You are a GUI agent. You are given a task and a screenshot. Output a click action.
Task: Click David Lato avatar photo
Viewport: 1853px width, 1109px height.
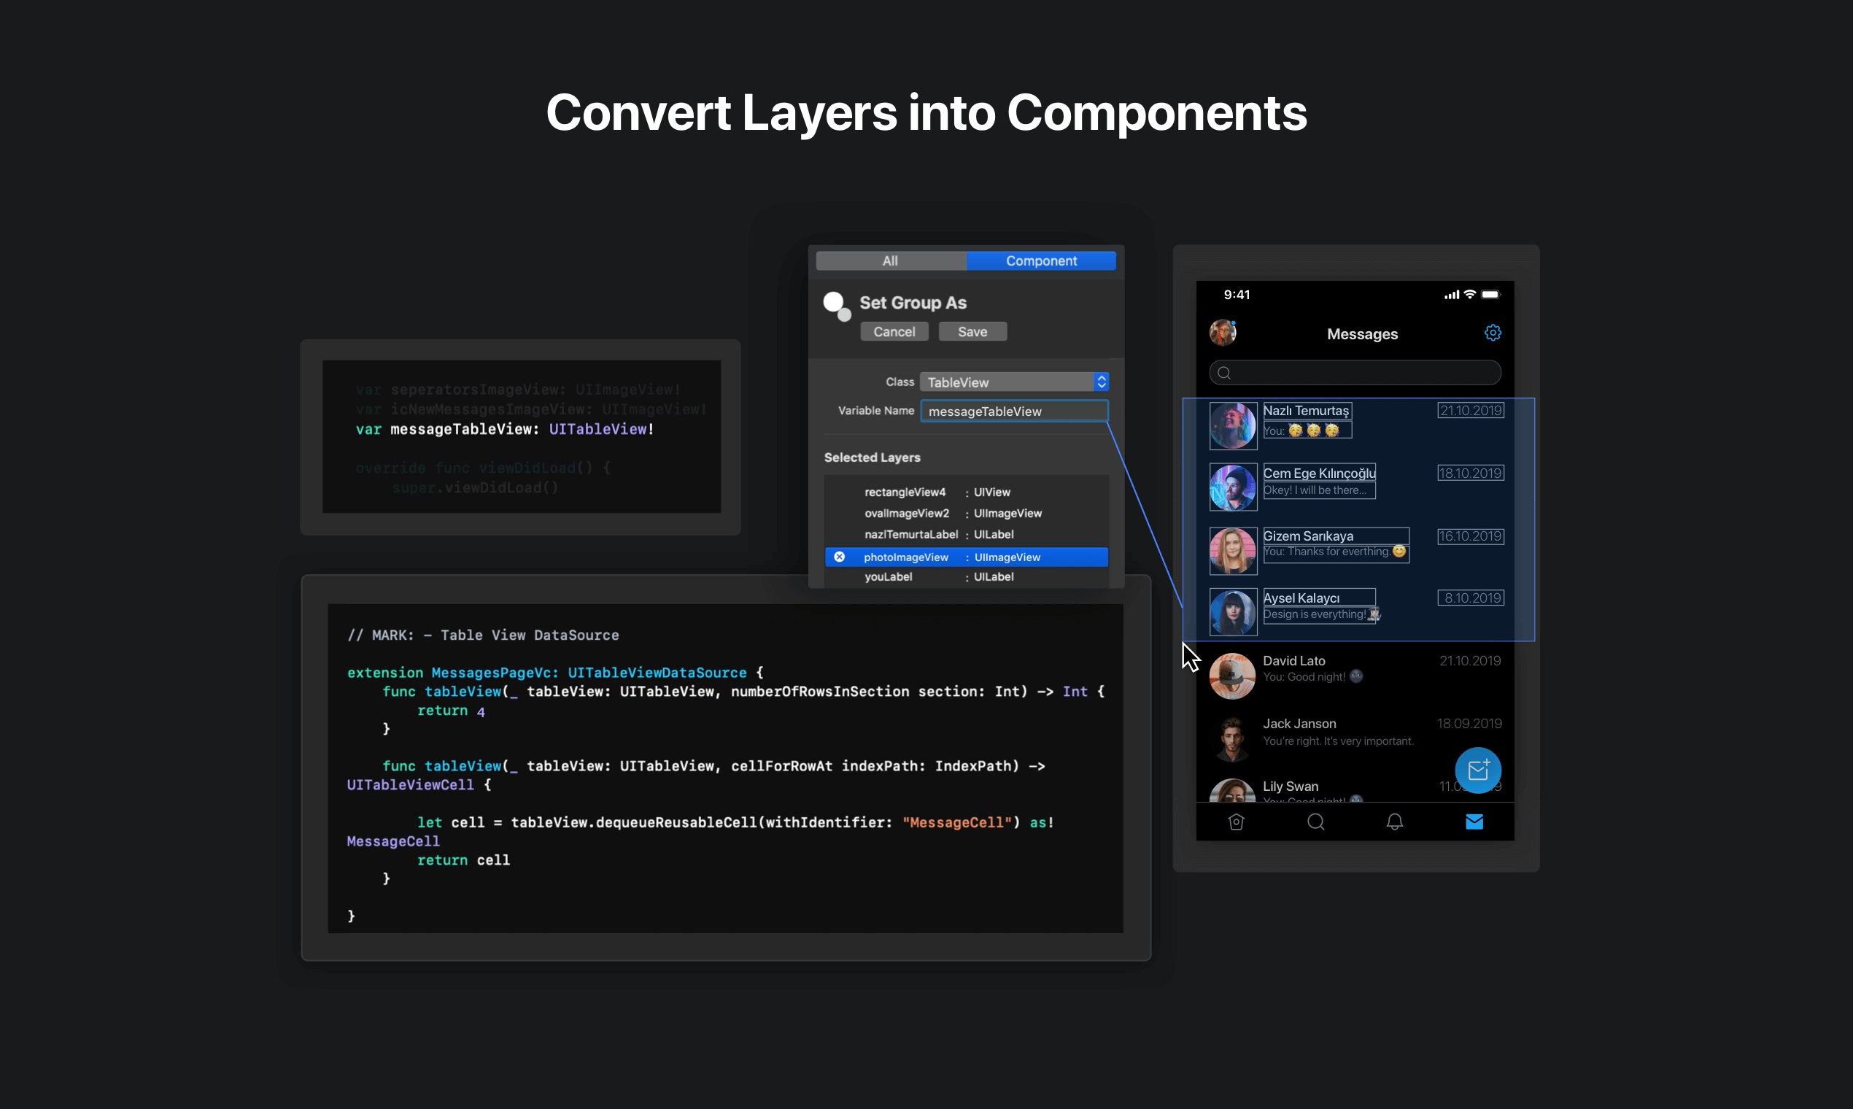1232,676
